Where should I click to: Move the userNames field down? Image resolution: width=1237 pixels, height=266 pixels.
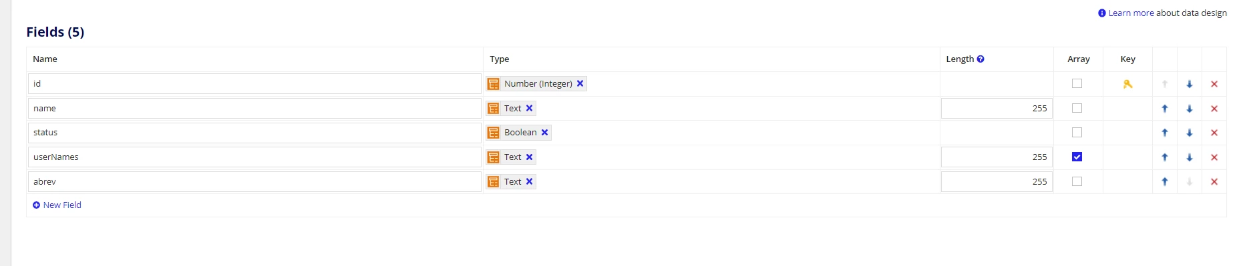pyautogui.click(x=1190, y=157)
